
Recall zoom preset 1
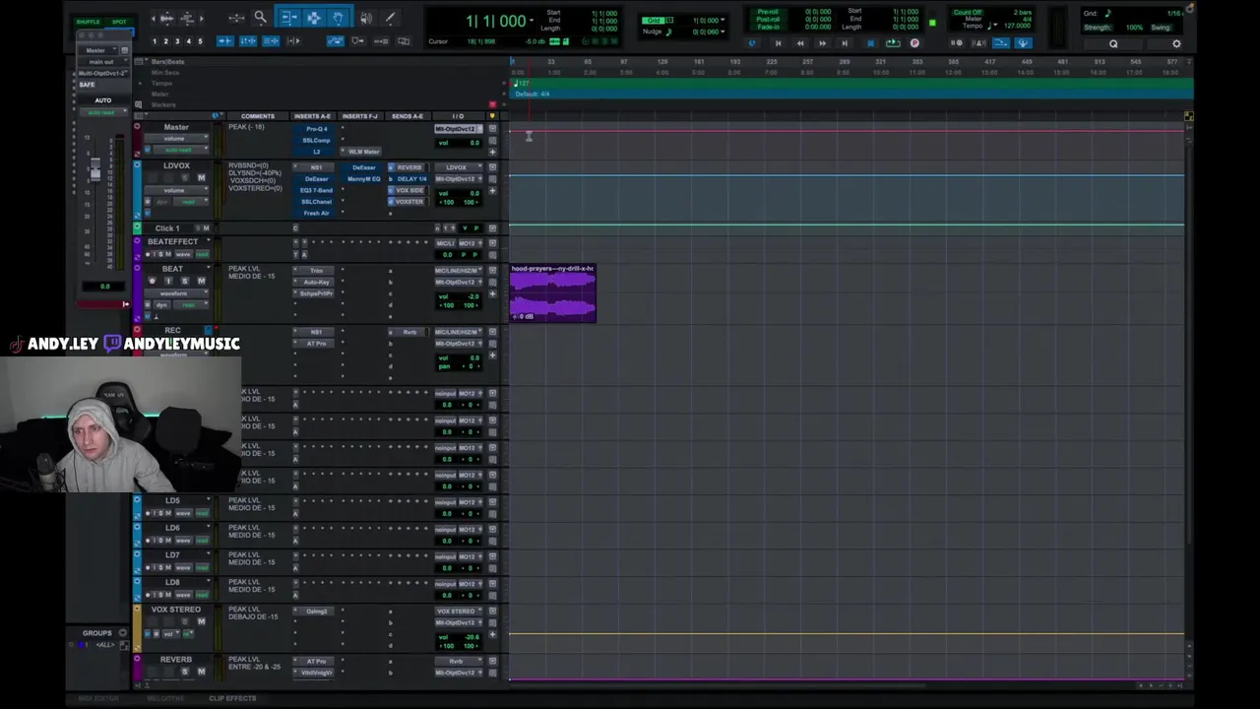(155, 41)
